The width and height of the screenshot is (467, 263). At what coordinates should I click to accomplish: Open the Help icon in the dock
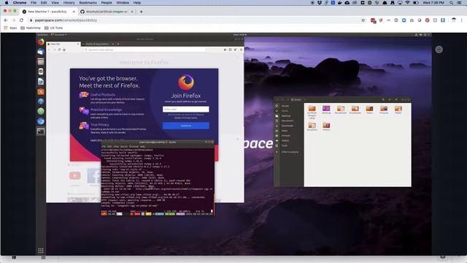pyautogui.click(x=41, y=102)
